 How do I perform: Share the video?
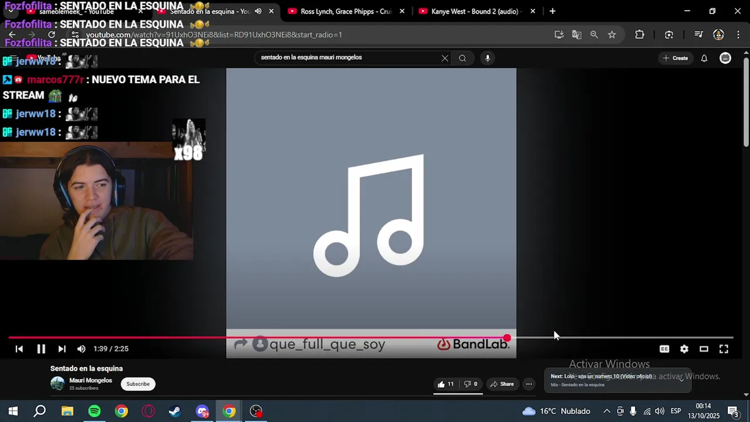click(x=502, y=384)
